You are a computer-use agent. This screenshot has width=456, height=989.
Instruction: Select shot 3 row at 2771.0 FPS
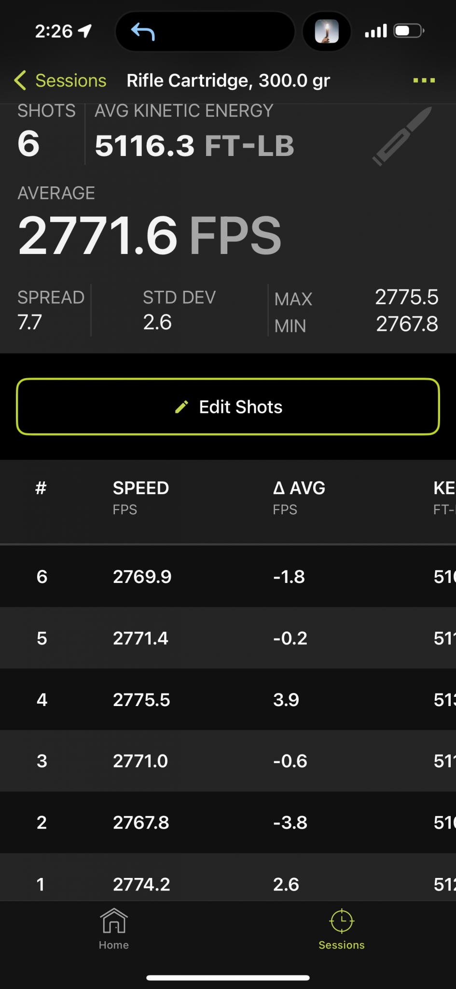coord(228,761)
